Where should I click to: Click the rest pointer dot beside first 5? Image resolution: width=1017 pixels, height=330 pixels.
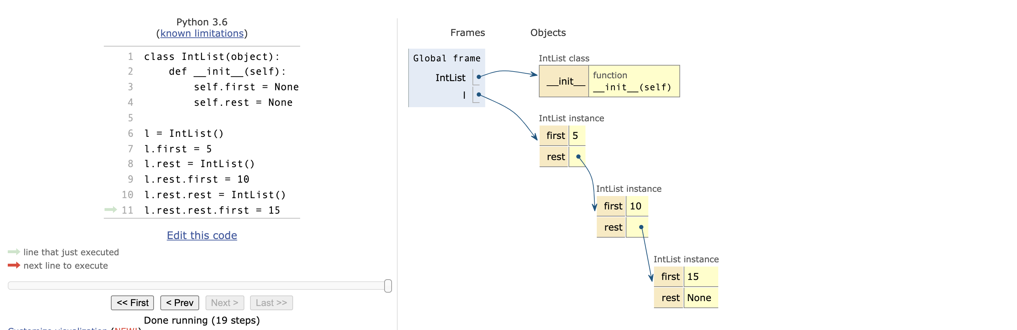[578, 157]
